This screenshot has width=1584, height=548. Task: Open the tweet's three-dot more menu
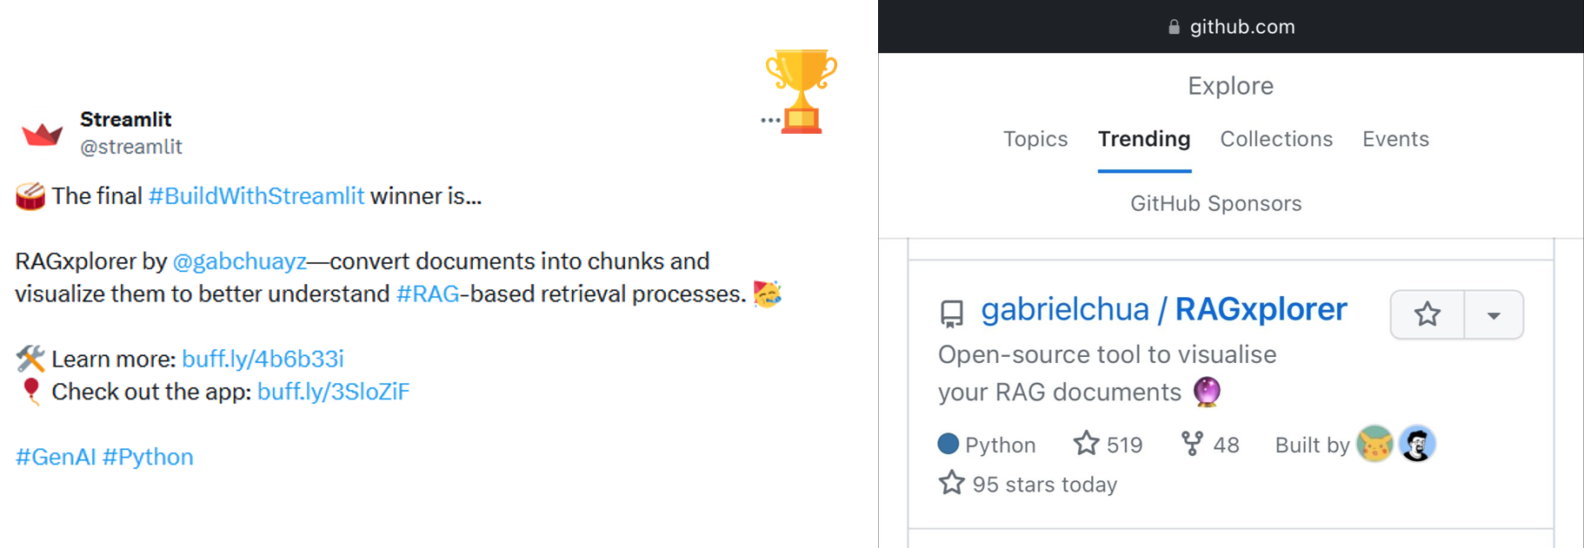[769, 120]
